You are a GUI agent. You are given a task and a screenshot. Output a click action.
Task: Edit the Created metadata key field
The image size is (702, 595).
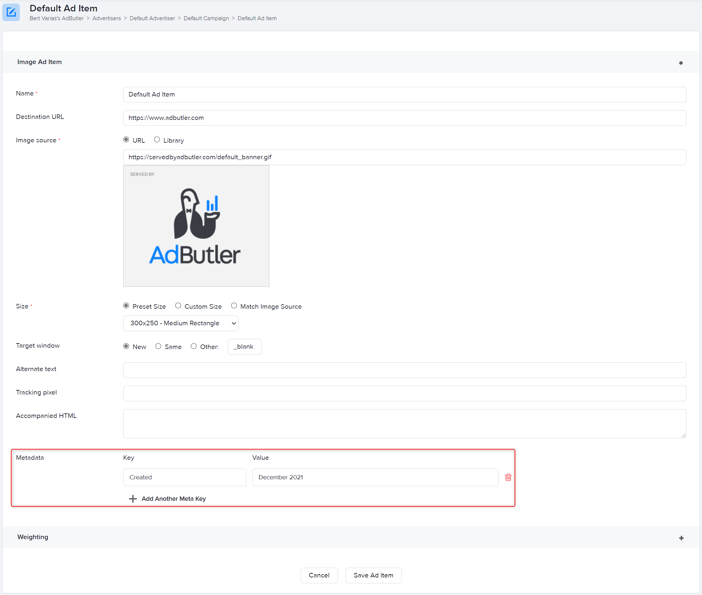click(x=184, y=477)
